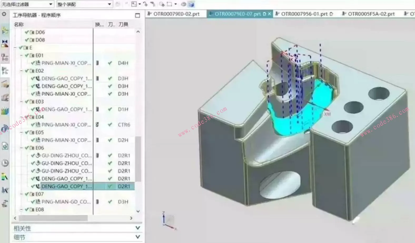The height and width of the screenshot is (243, 415).
Task: Click the gear settings icon above sidebar
Action: tap(4, 14)
